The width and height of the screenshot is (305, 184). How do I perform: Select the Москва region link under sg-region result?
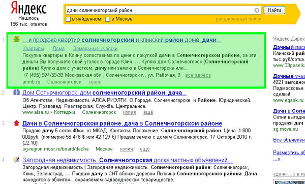(x=104, y=149)
